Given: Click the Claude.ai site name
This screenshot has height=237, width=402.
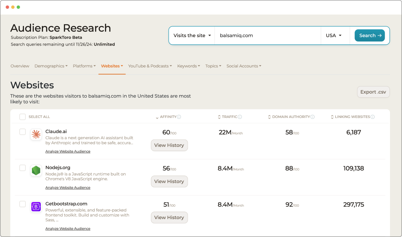Looking at the screenshot, I should click(56, 131).
